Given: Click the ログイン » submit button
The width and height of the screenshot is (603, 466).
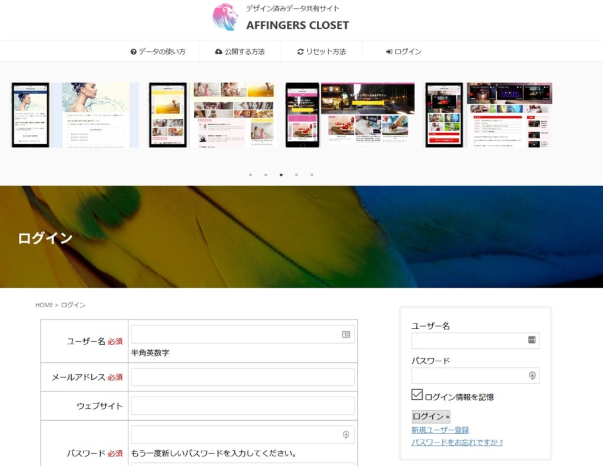Looking at the screenshot, I should [x=430, y=417].
